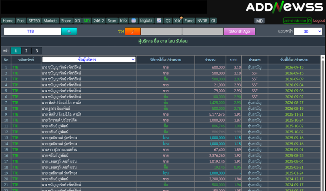Open the NVDR menu item
This screenshot has width=326, height=191.
pyautogui.click(x=202, y=20)
